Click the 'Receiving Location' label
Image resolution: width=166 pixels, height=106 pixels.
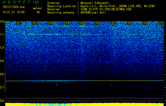[61, 6]
